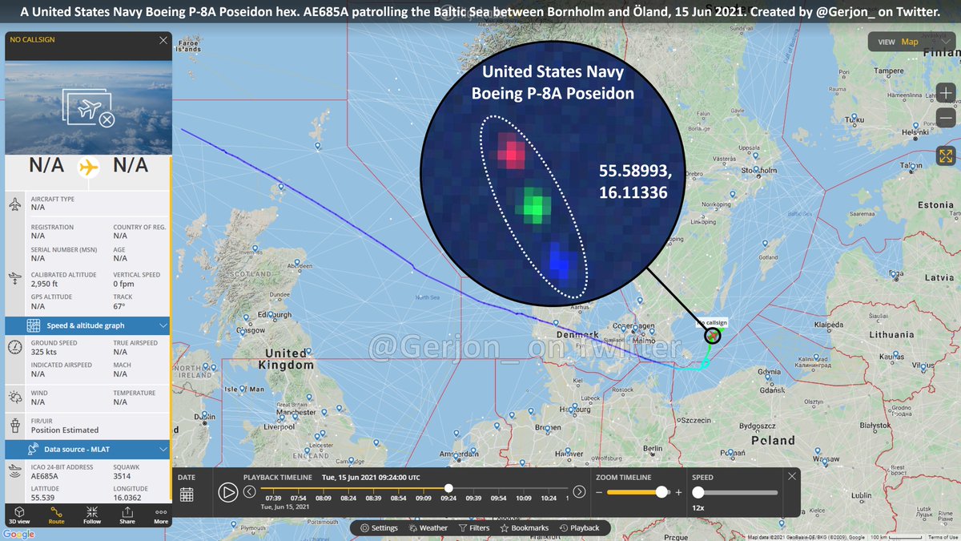961x541 pixels.
Task: Click the No callsign aircraft label on map
Action: click(x=712, y=322)
